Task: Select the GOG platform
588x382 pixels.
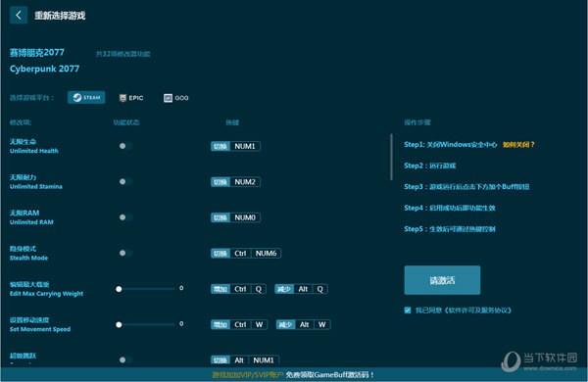Action: coord(175,98)
